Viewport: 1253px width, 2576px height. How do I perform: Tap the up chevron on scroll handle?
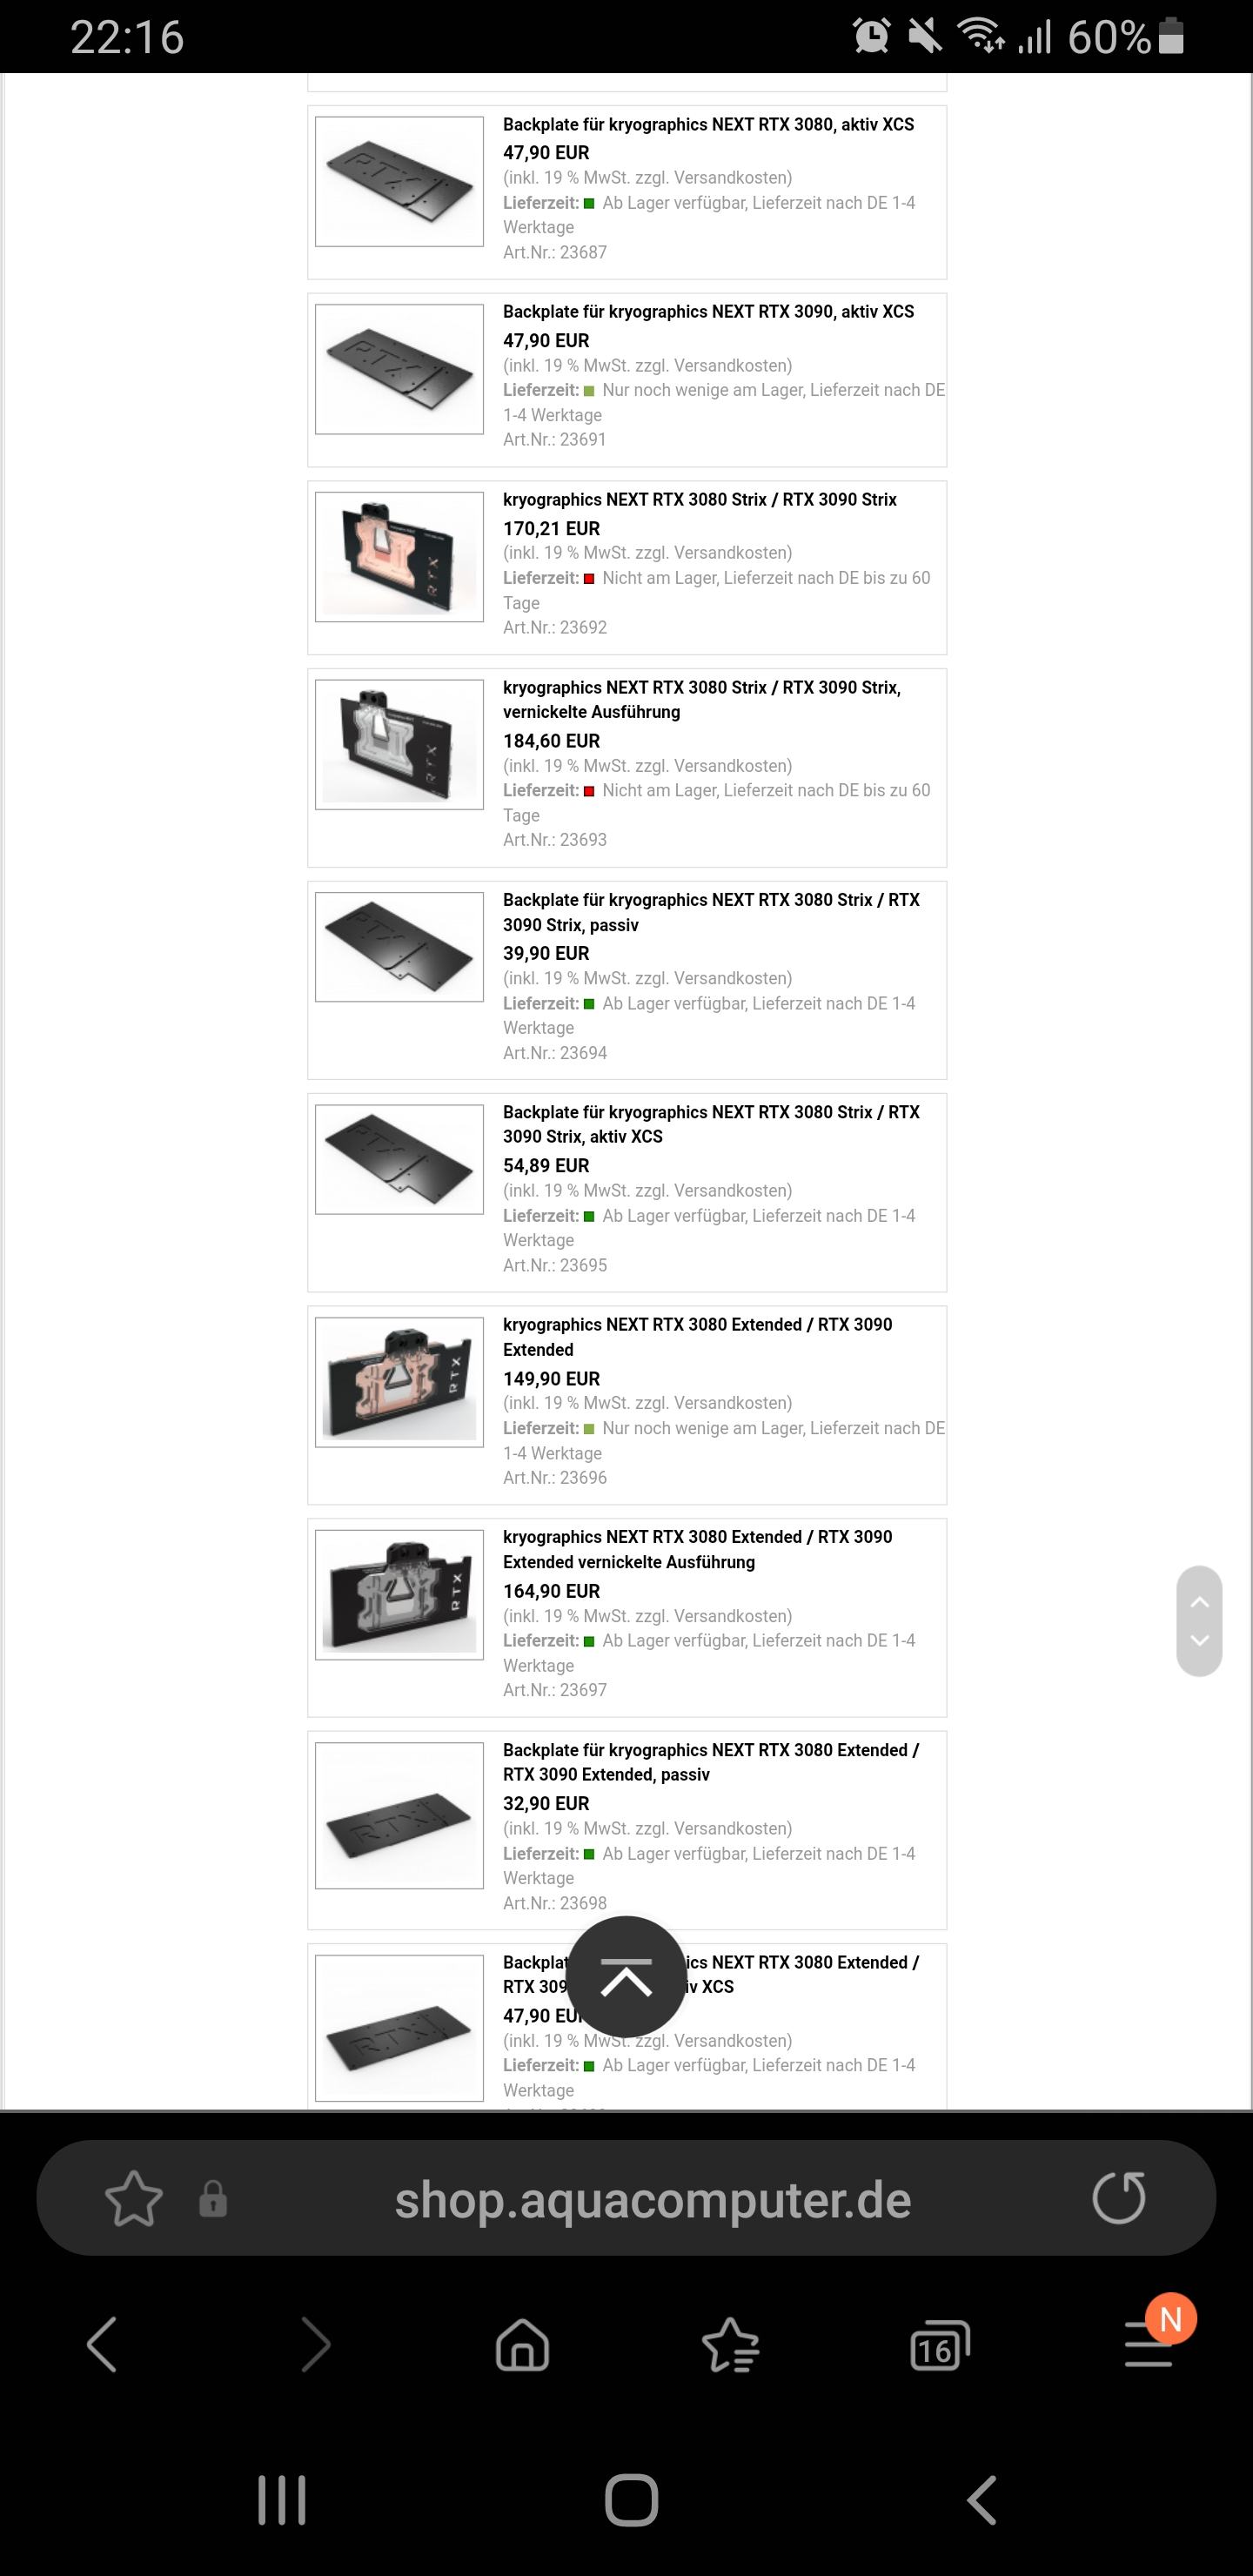(1200, 1602)
